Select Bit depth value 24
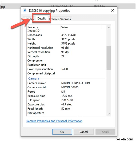 [63, 56]
